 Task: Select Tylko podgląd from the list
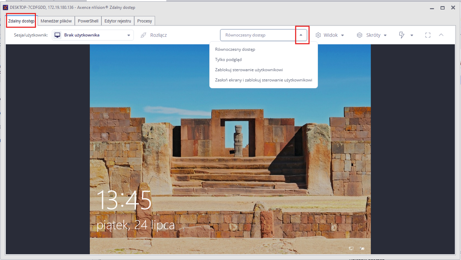tap(228, 60)
